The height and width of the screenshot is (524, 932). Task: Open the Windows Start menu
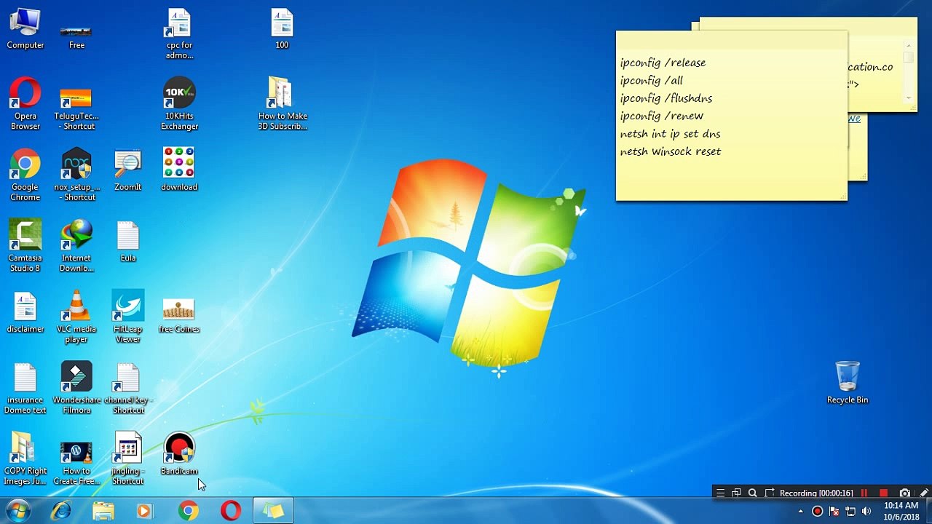[17, 511]
